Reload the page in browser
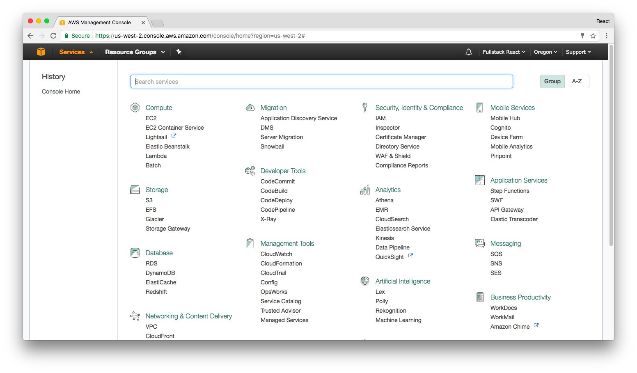The width and height of the screenshot is (637, 373). [x=53, y=36]
